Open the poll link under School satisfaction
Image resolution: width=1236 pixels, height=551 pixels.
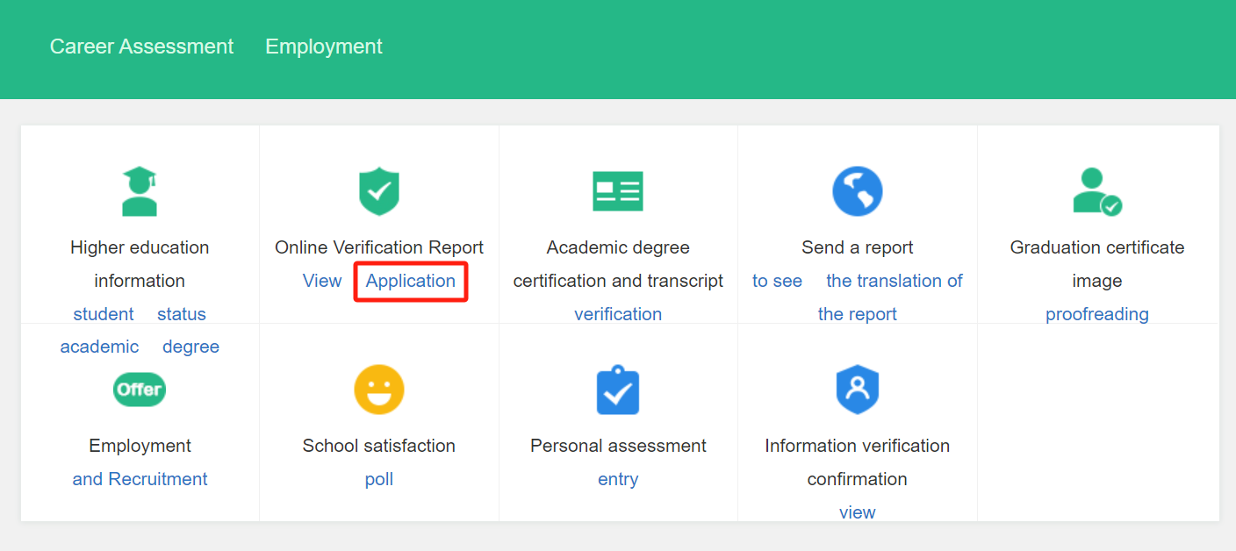[x=379, y=478]
